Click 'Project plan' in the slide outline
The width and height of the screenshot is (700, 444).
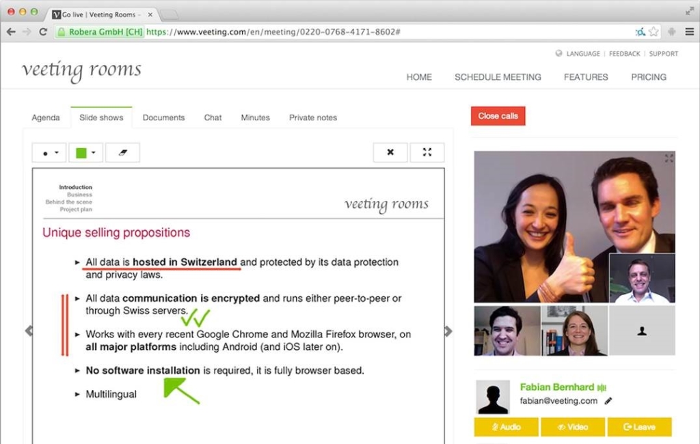coord(76,209)
